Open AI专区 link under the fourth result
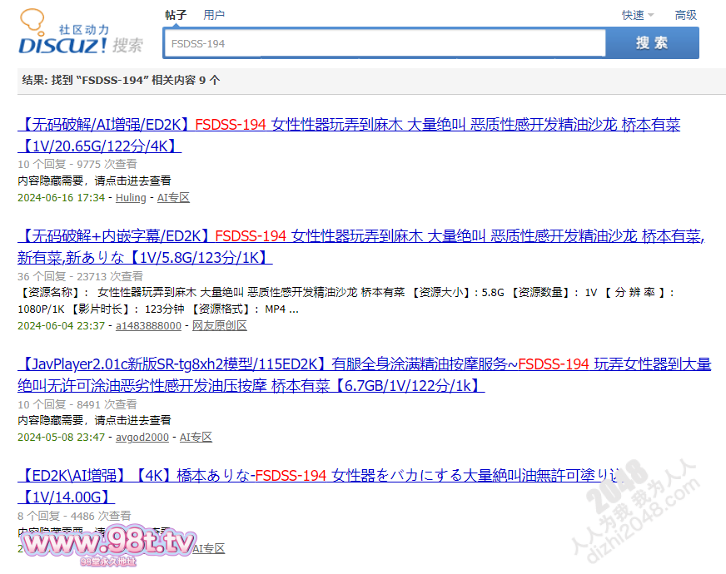This screenshot has height=574, width=726. pyautogui.click(x=208, y=548)
